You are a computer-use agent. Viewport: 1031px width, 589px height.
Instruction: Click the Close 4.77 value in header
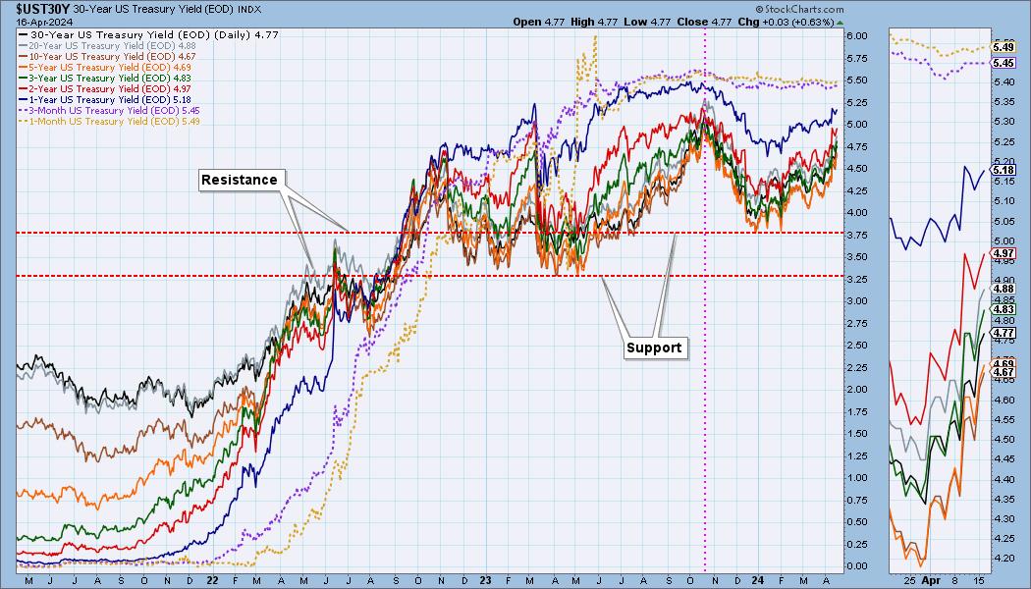click(704, 22)
